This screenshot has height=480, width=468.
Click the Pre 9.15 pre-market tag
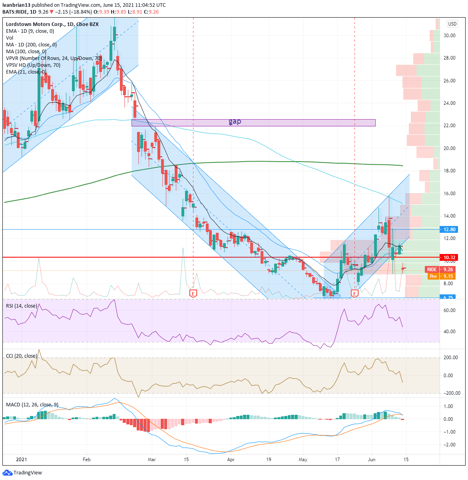(x=441, y=276)
